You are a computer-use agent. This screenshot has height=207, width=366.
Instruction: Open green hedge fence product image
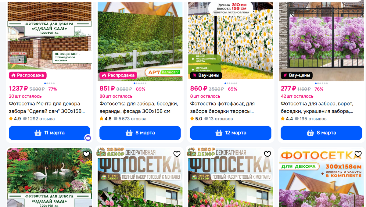point(140,41)
